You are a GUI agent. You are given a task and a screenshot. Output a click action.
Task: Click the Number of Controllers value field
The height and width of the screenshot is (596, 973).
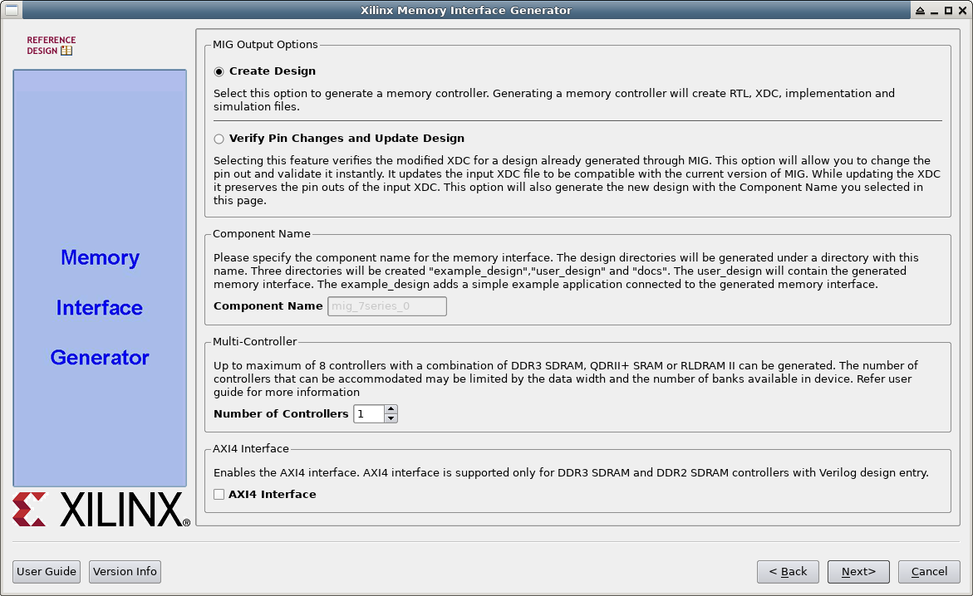click(368, 413)
